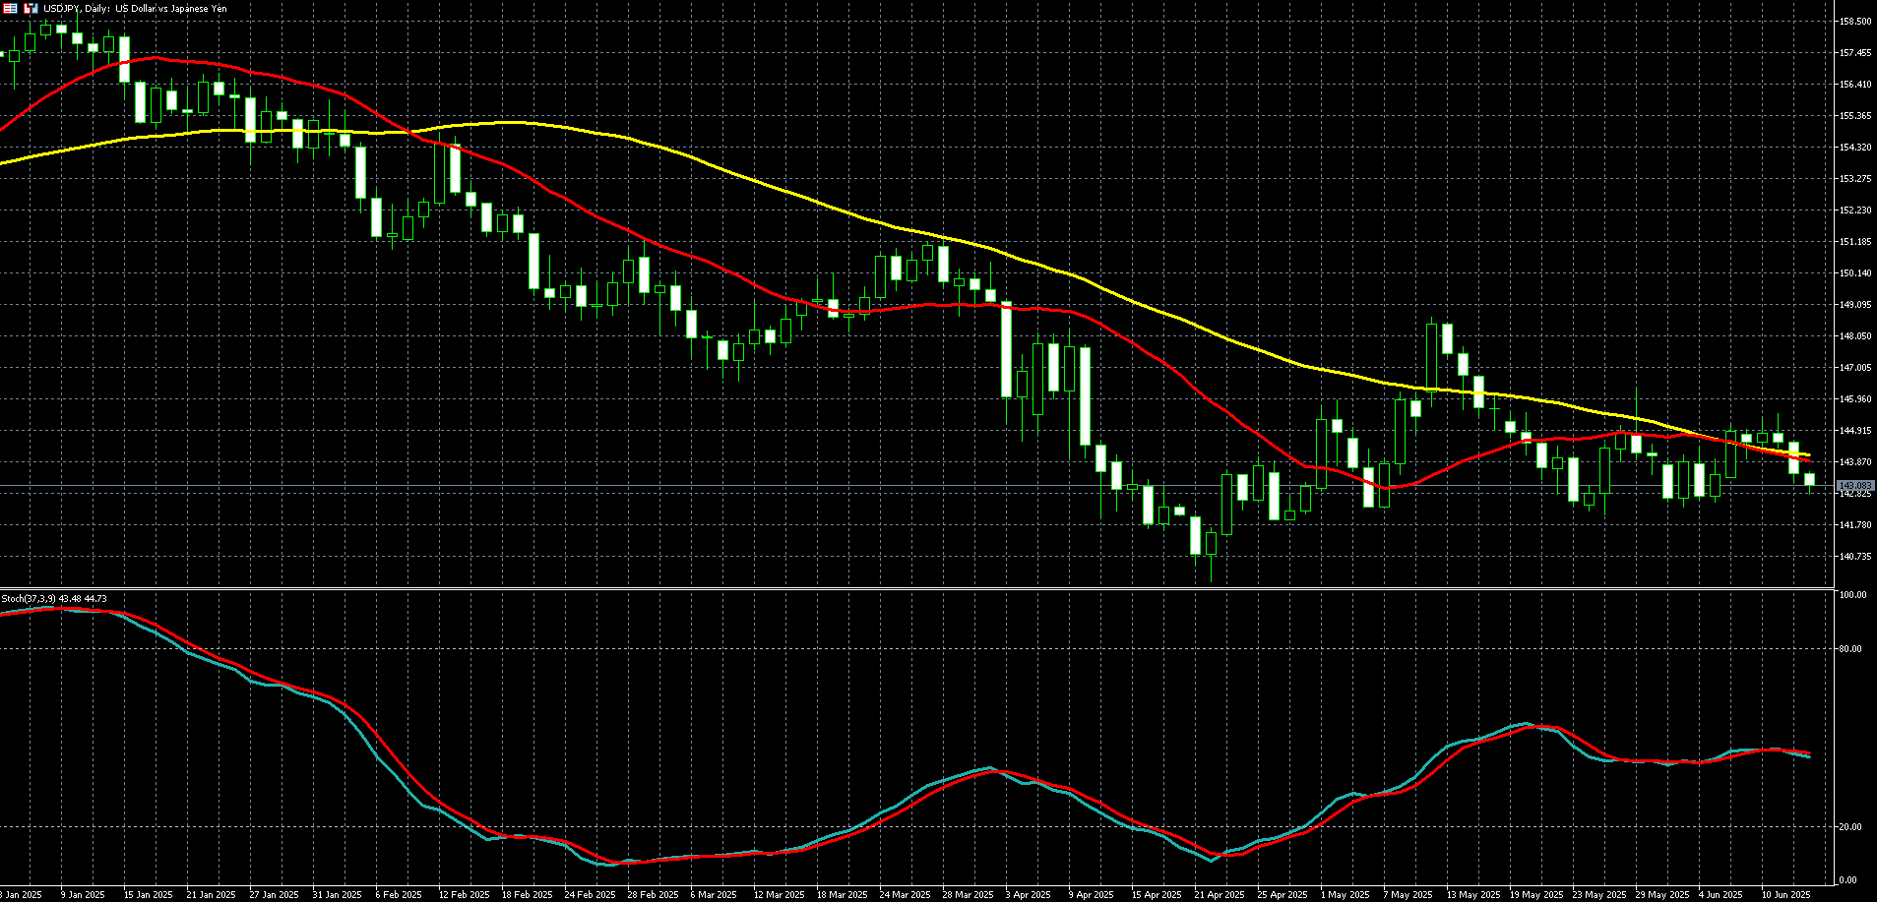Screen dimensions: 1877x902
Task: Click the 12 Mar 2025 date label
Action: [779, 895]
